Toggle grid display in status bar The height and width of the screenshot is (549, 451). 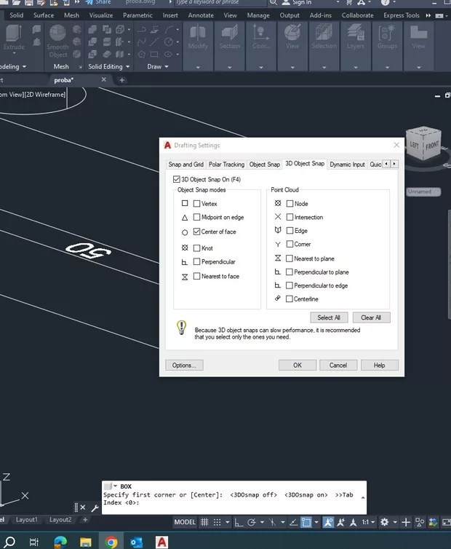[x=206, y=522]
